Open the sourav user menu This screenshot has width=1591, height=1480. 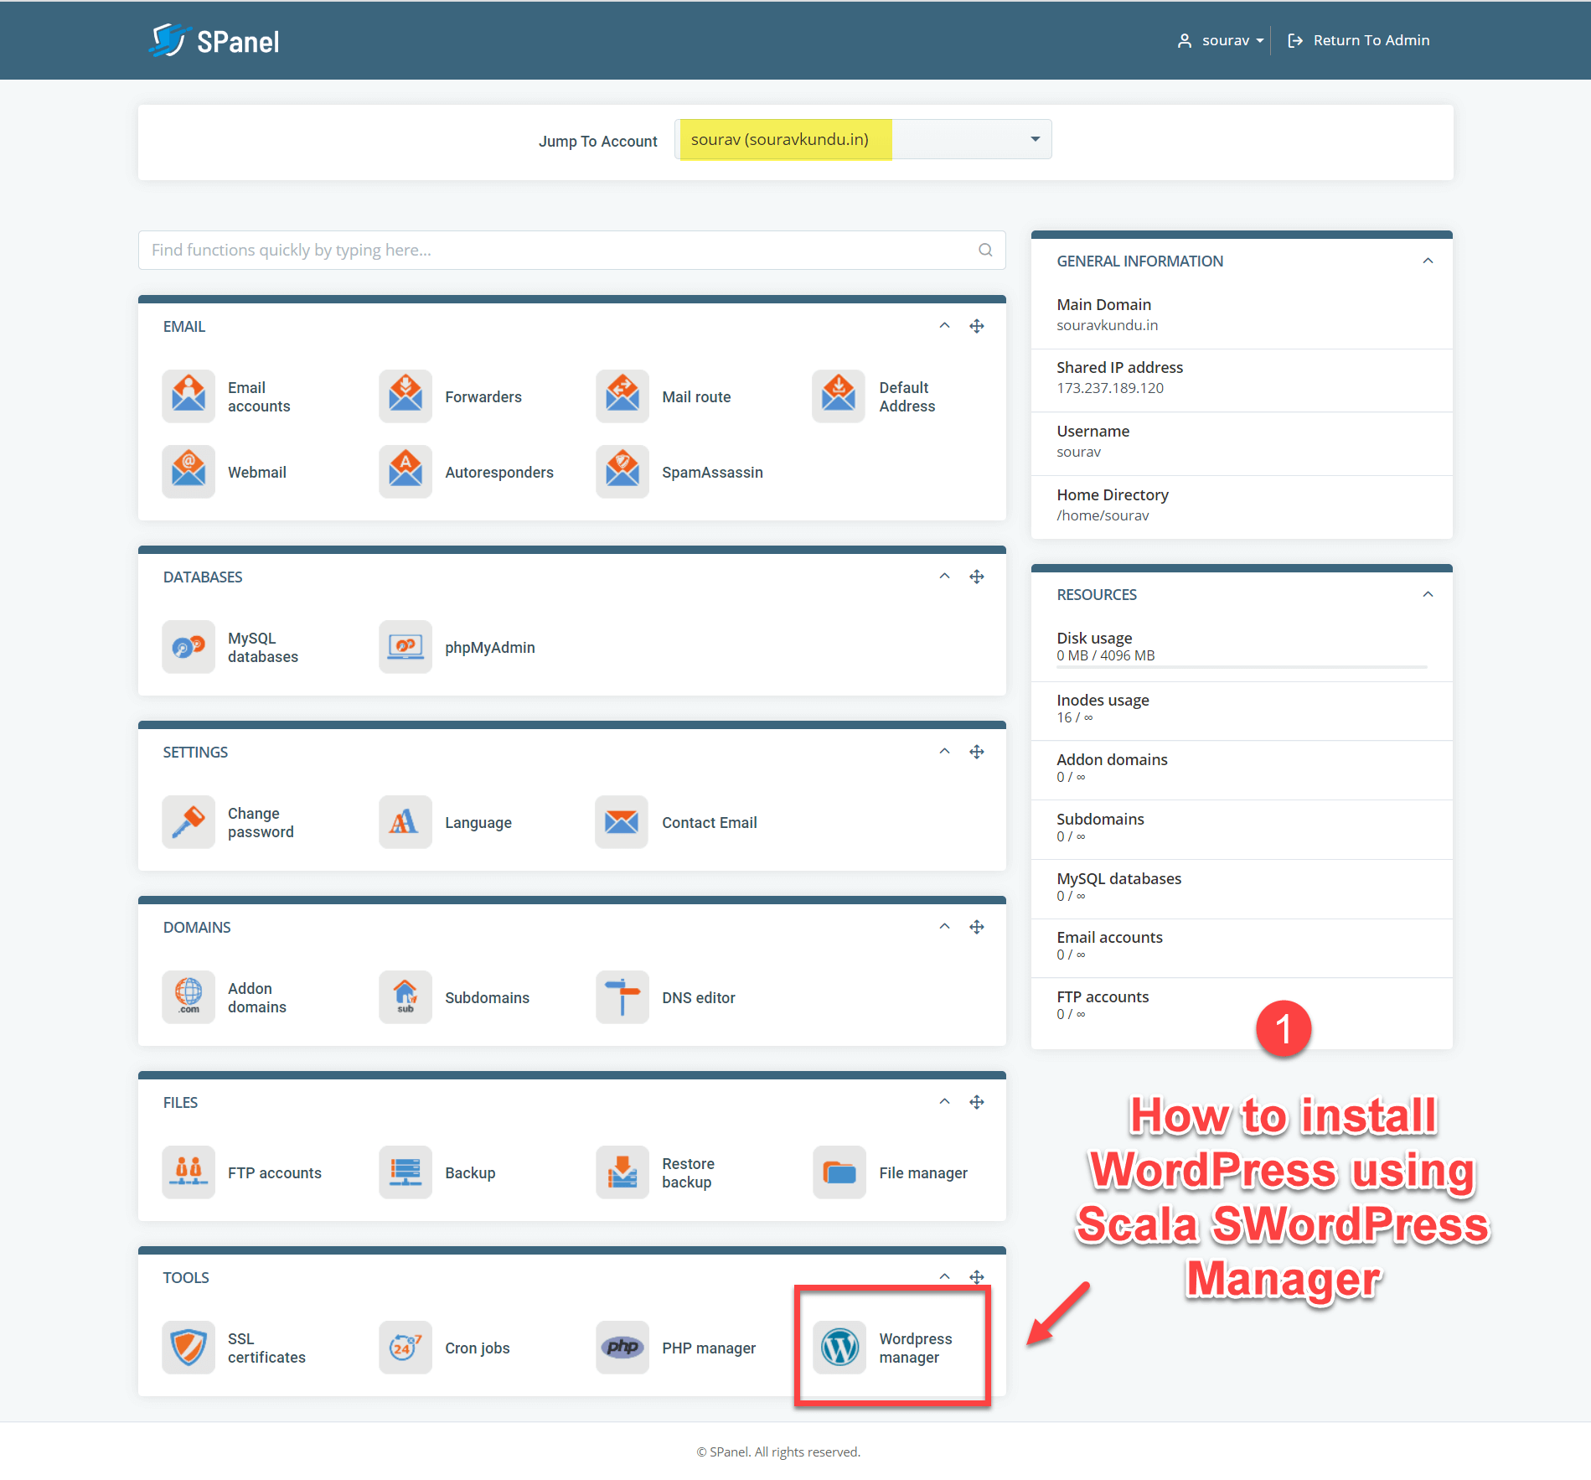tap(1221, 40)
